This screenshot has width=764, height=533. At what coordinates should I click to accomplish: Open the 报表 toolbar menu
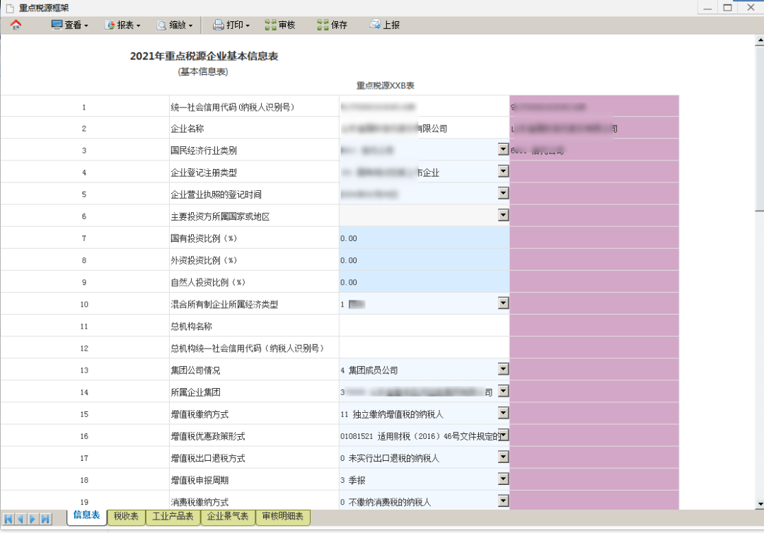point(122,25)
